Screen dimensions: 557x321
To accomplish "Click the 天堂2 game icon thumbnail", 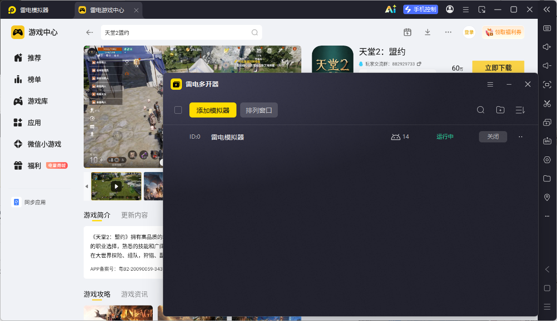I will pos(332,60).
